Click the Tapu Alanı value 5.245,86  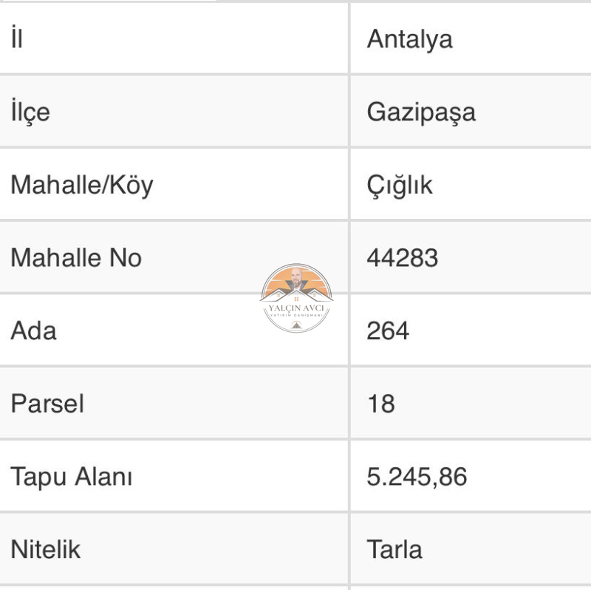[417, 477]
